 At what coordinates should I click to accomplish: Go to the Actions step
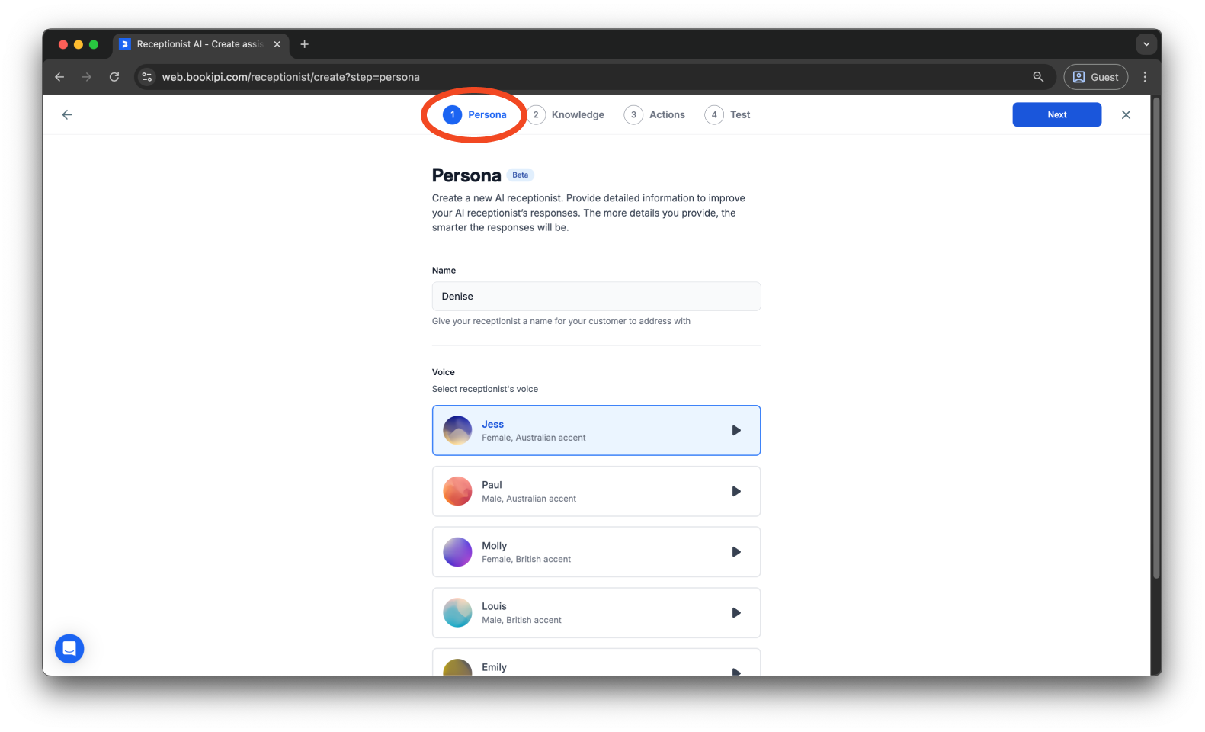click(655, 115)
